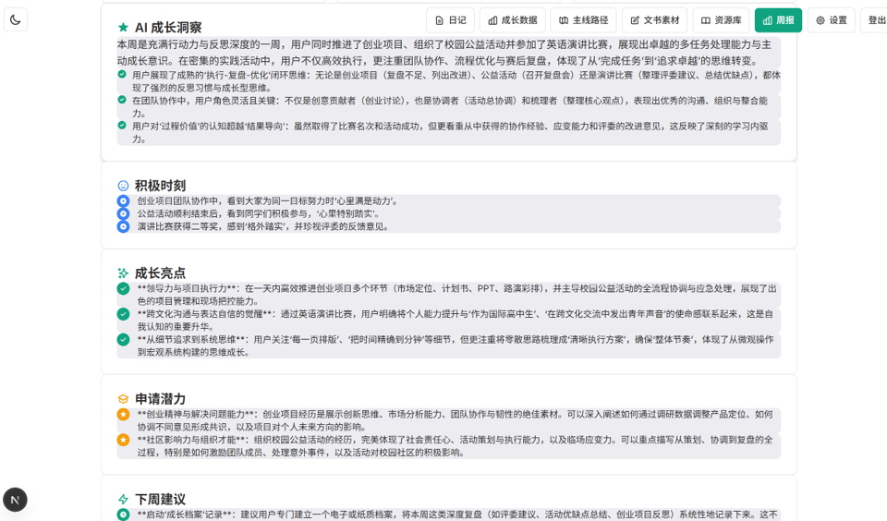Image resolution: width=887 pixels, height=521 pixels.
Task: Click the star icon beside AI 成长洞察
Action: 123,28
